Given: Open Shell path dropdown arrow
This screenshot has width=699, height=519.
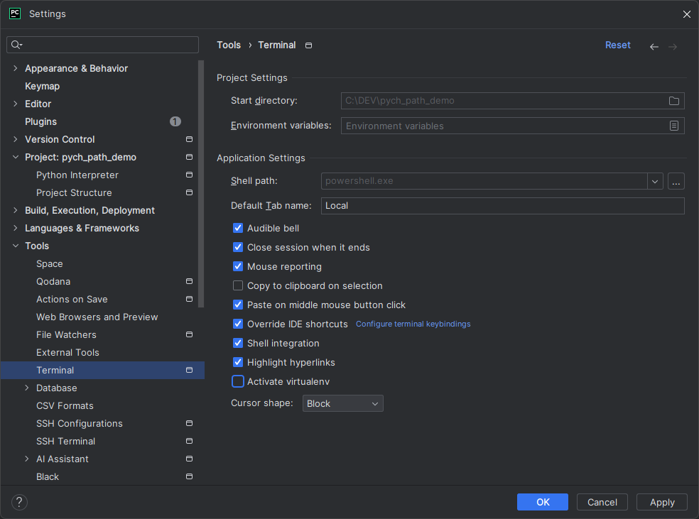Looking at the screenshot, I should [x=655, y=181].
